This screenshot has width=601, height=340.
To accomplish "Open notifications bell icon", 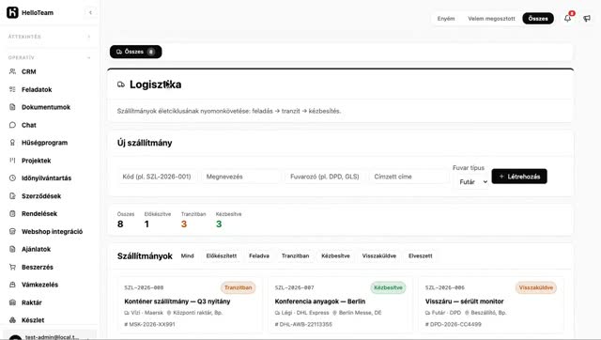I will click(x=567, y=18).
